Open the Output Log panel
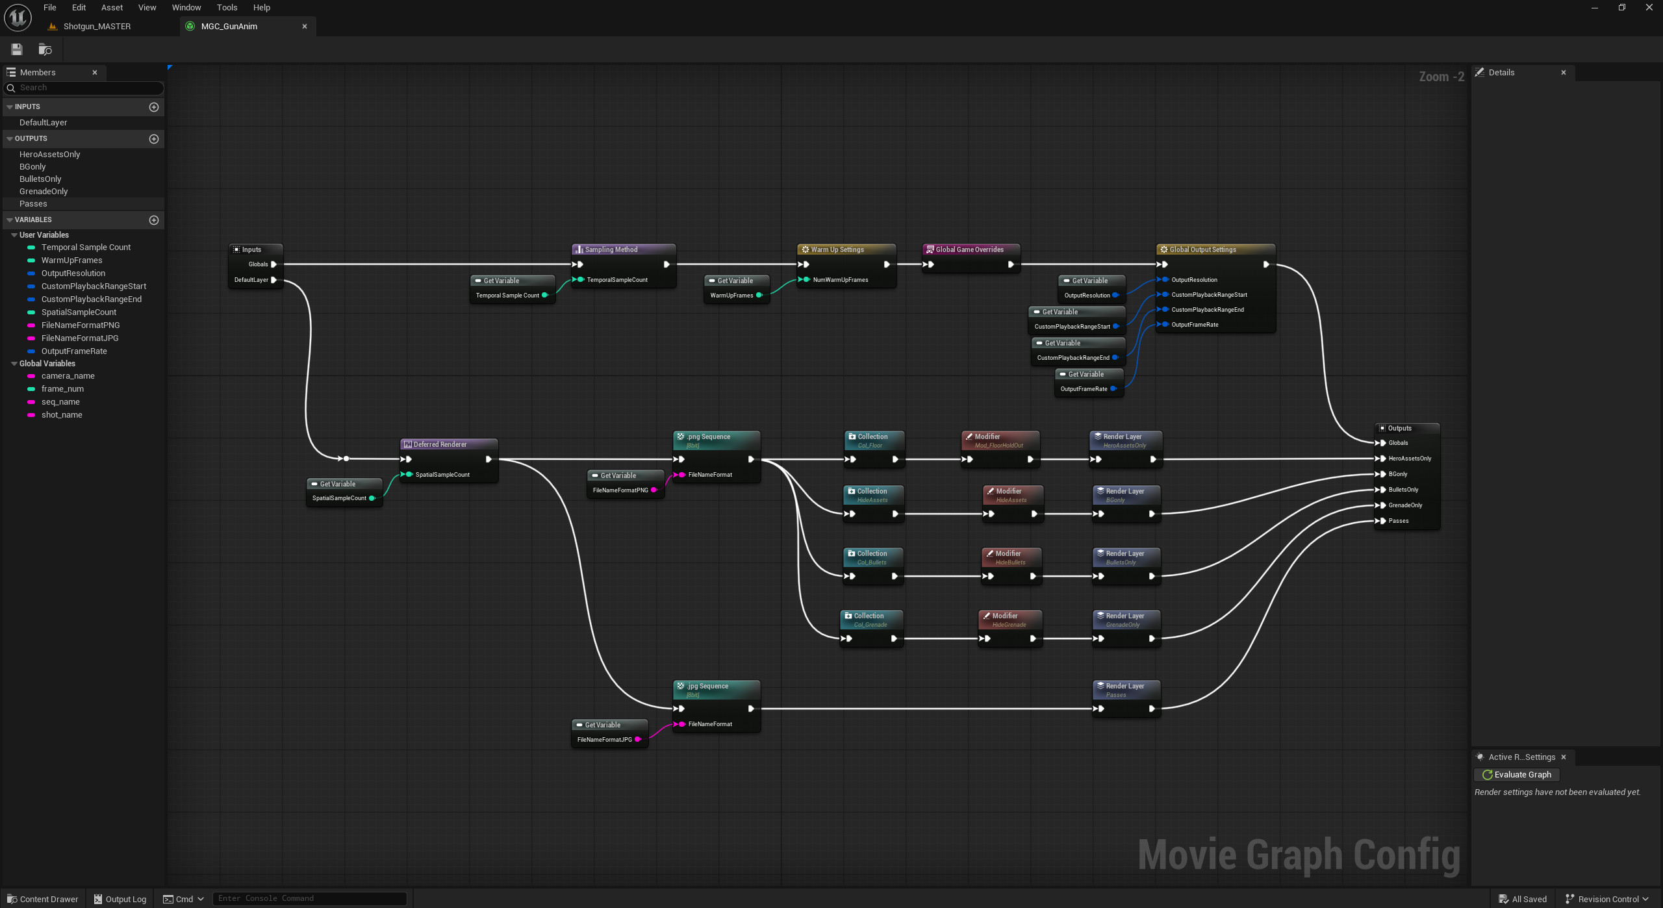1663x908 pixels. coord(120,899)
